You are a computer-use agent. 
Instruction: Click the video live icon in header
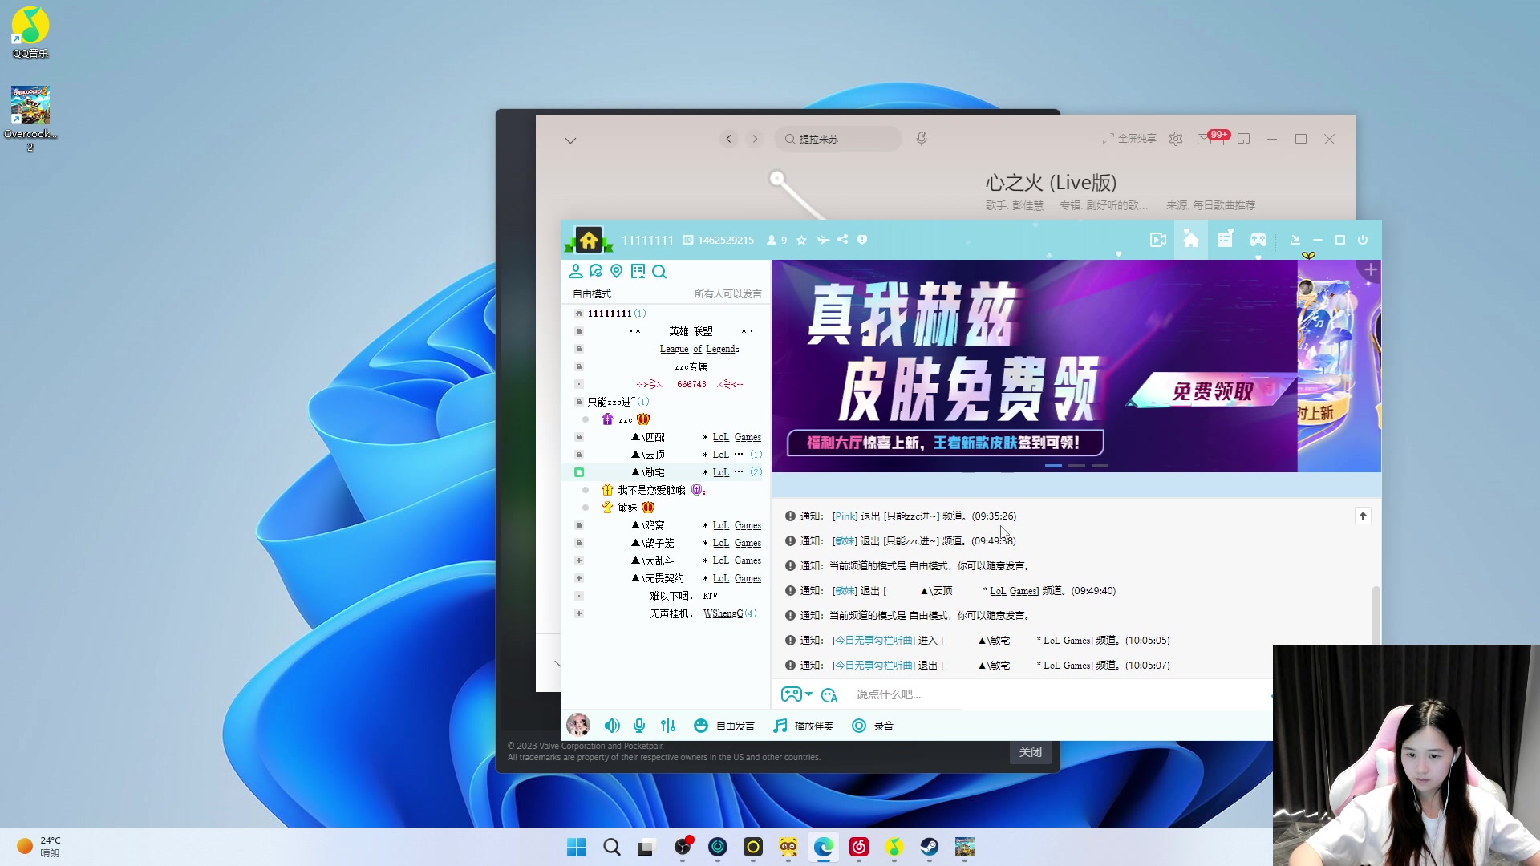[x=1157, y=240]
